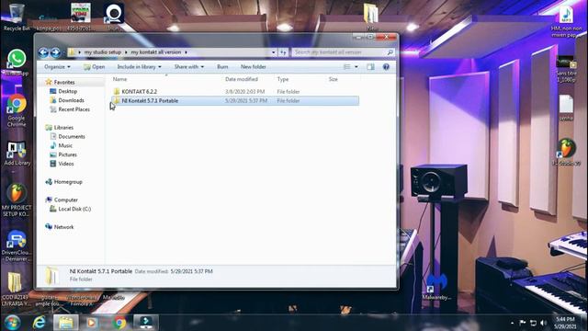Open WhatsApp desktop shortcut
Image resolution: width=588 pixels, height=331 pixels.
pyautogui.click(x=17, y=63)
